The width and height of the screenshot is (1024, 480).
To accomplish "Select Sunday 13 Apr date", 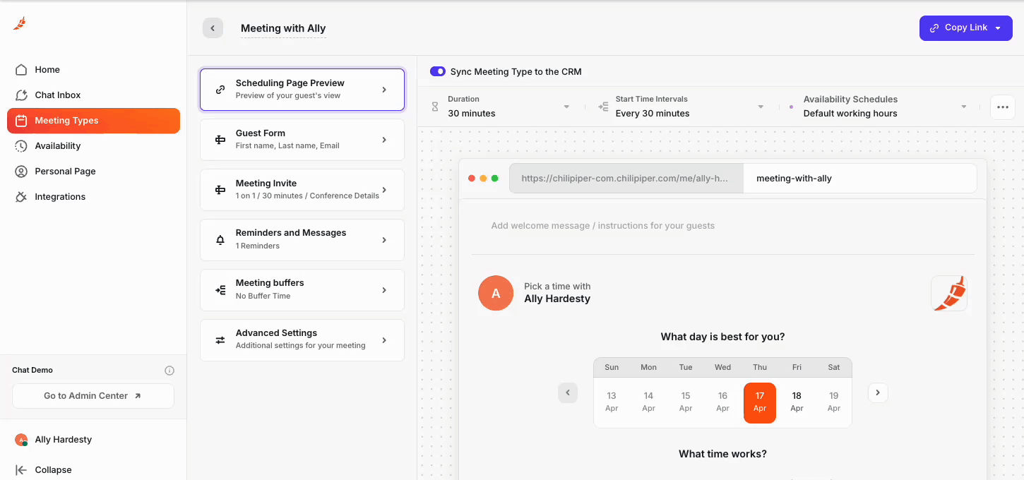I will pyautogui.click(x=612, y=403).
